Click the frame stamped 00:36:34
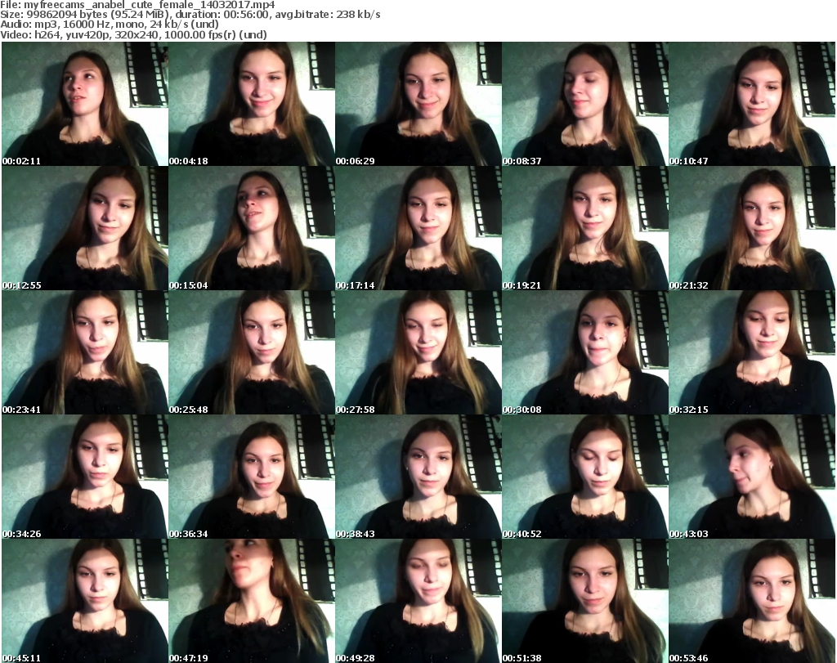The width and height of the screenshot is (837, 663). [x=252, y=477]
